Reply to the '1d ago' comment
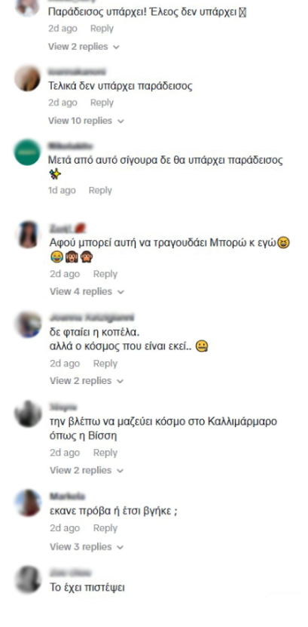308x627 pixels. [x=100, y=190]
